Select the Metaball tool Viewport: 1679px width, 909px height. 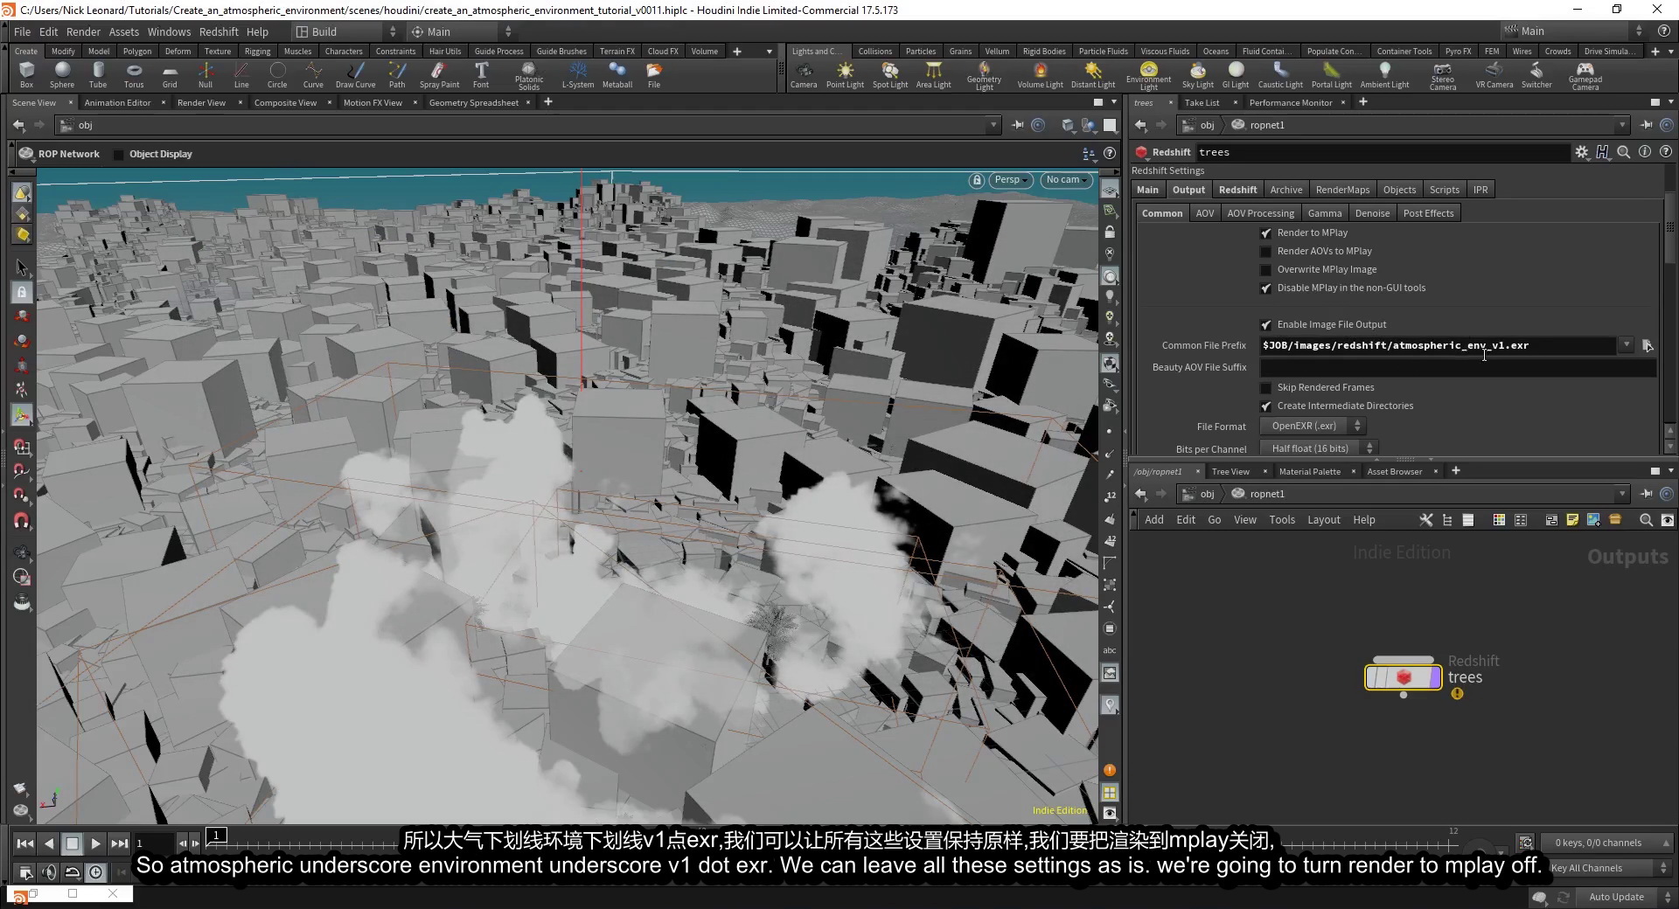tap(617, 75)
